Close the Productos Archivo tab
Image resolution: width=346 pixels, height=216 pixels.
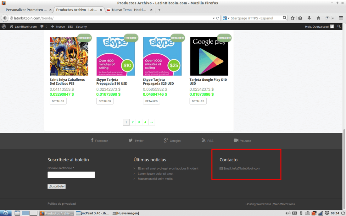point(101,10)
